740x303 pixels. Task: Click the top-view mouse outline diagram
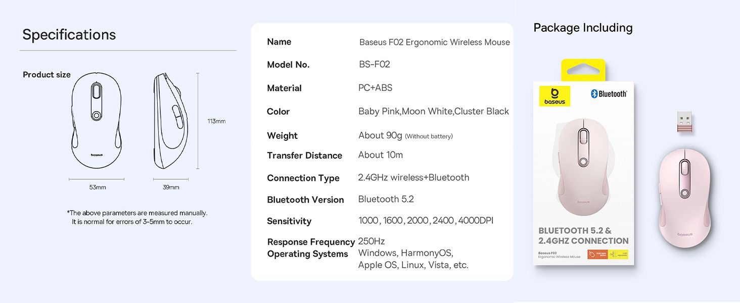pos(97,121)
